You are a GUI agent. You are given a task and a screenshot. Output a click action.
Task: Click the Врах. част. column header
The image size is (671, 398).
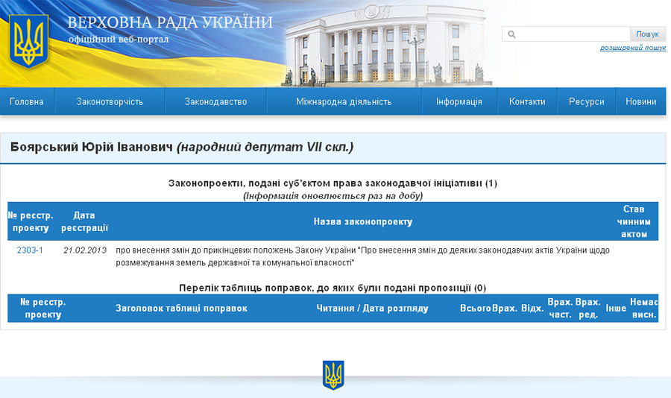tap(560, 308)
